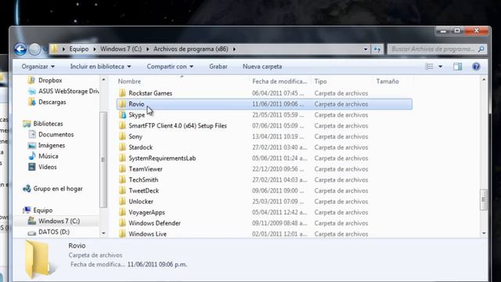
Task: Click the Dropbox icon in sidebar
Action: [x=31, y=80]
